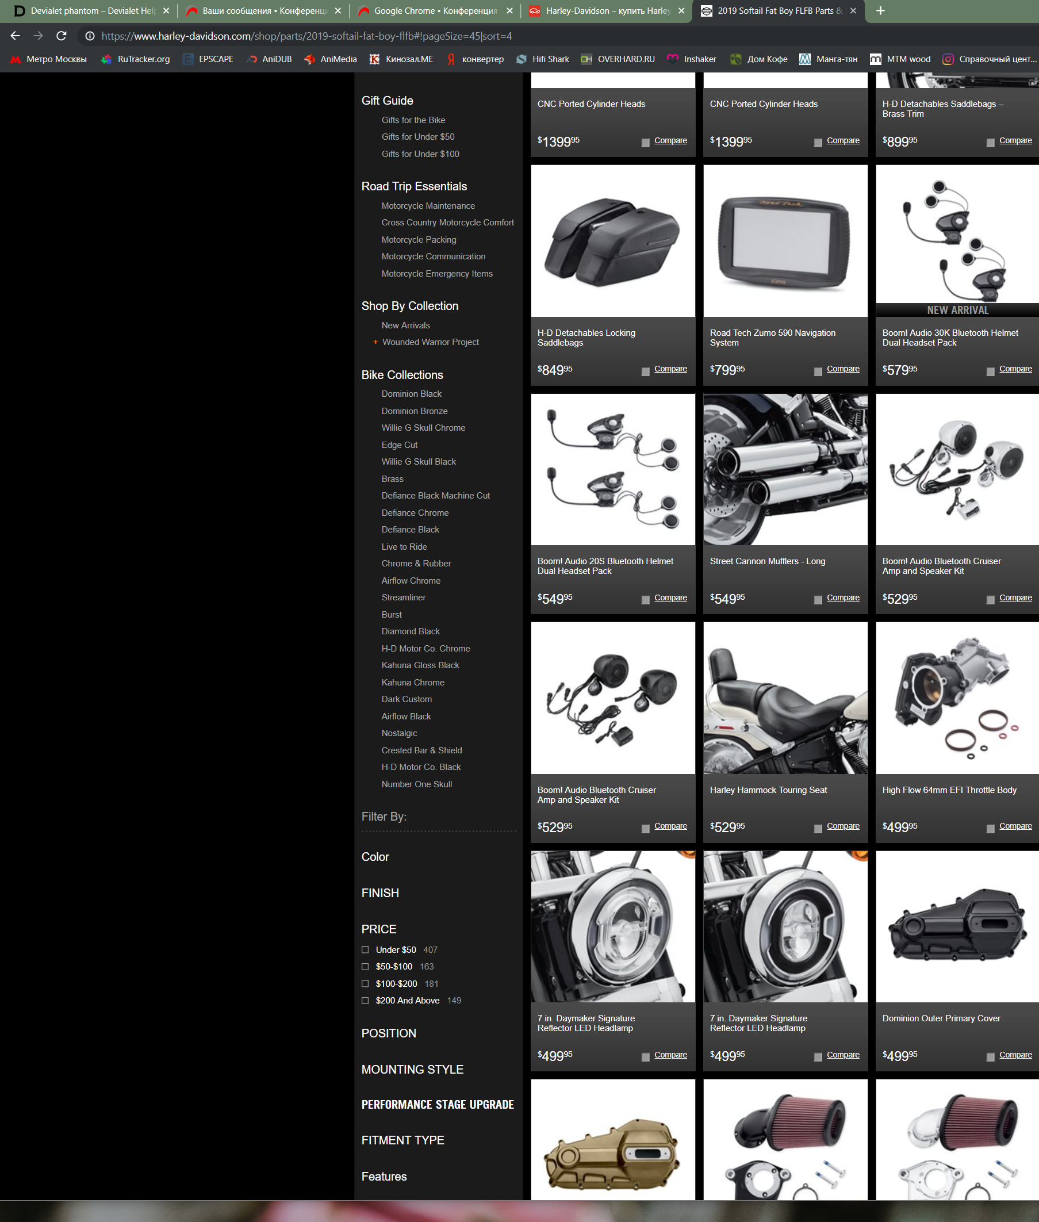Go to New Arrivals collection
This screenshot has height=1222, width=1039.
(406, 325)
